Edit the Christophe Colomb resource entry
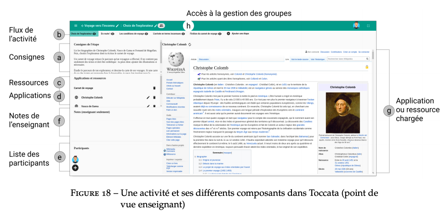Screen dimensions: 446x211 click(148, 98)
